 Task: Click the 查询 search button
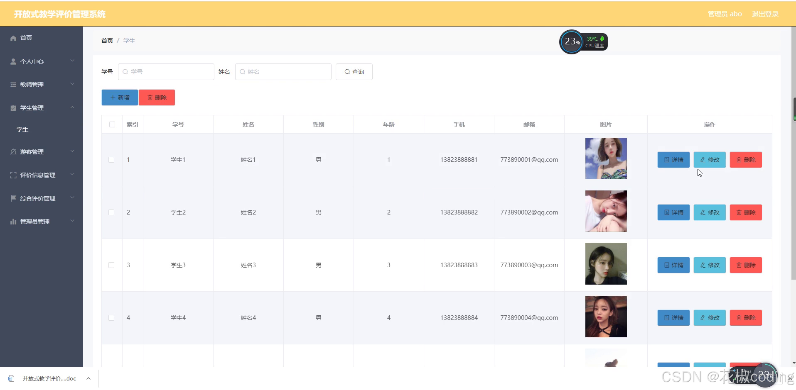354,72
